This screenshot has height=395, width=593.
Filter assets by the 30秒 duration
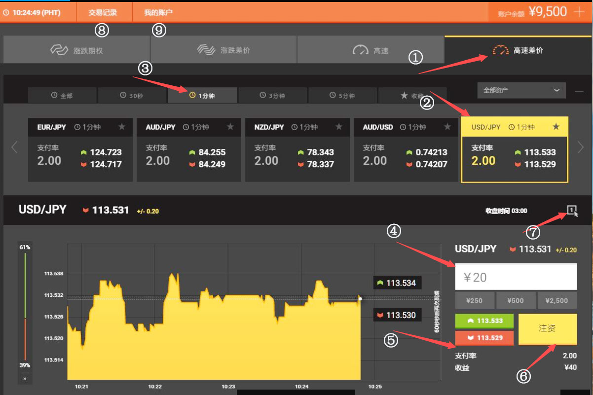[132, 96]
